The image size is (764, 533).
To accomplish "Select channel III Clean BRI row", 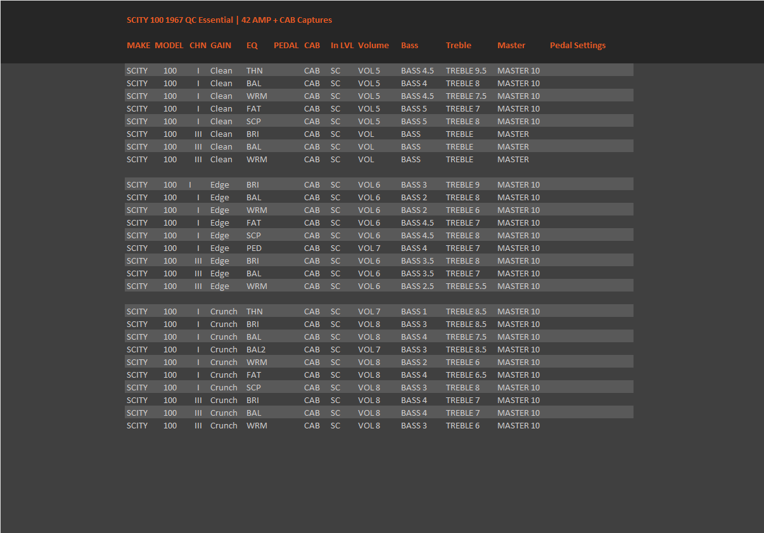I will (379, 134).
